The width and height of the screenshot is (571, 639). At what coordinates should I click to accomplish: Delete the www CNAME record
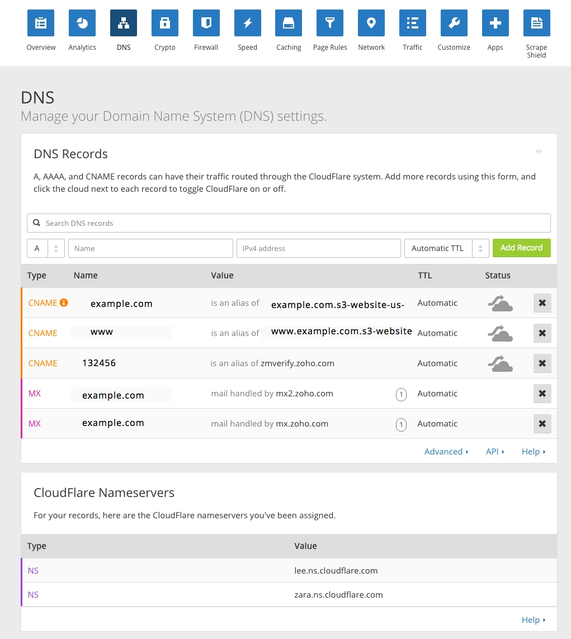pyautogui.click(x=542, y=333)
